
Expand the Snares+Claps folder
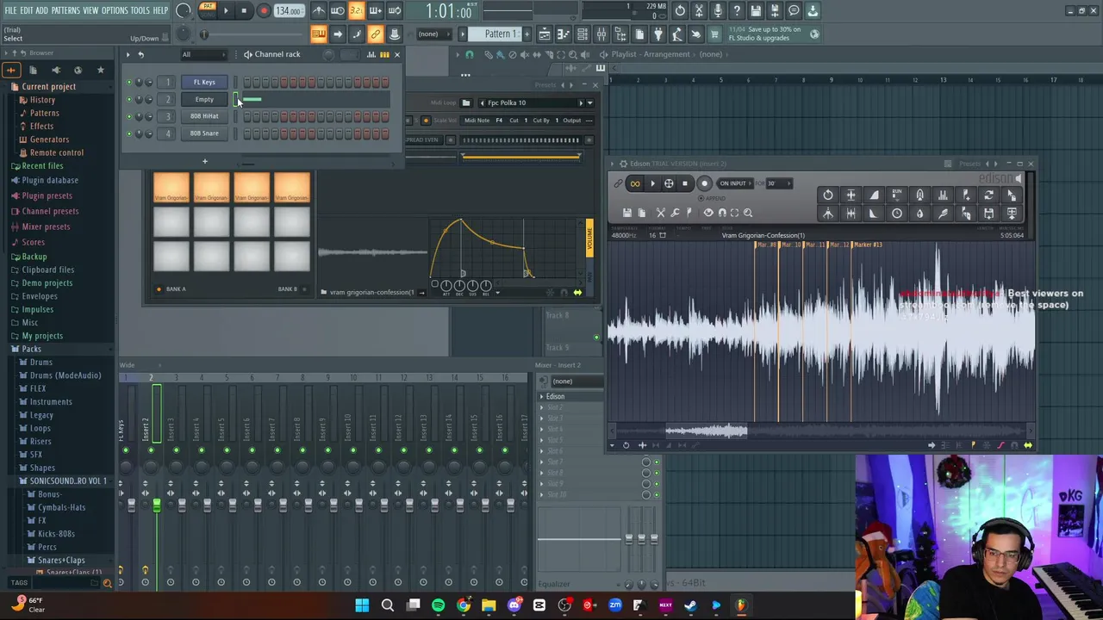(x=61, y=560)
